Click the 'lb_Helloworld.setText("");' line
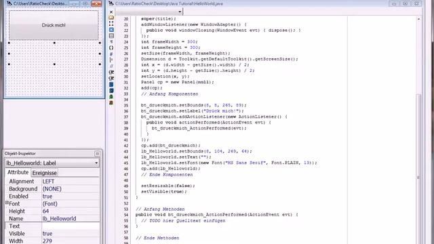Screen dimensions: 434x244 click(x=176, y=157)
